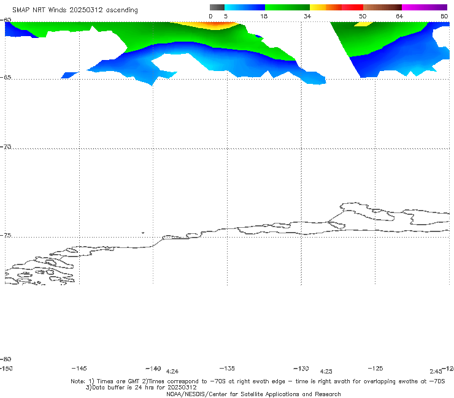This screenshot has width=454, height=398.
Task: Click the orange high-wind patch at the map's top edge
Action: pos(215,26)
